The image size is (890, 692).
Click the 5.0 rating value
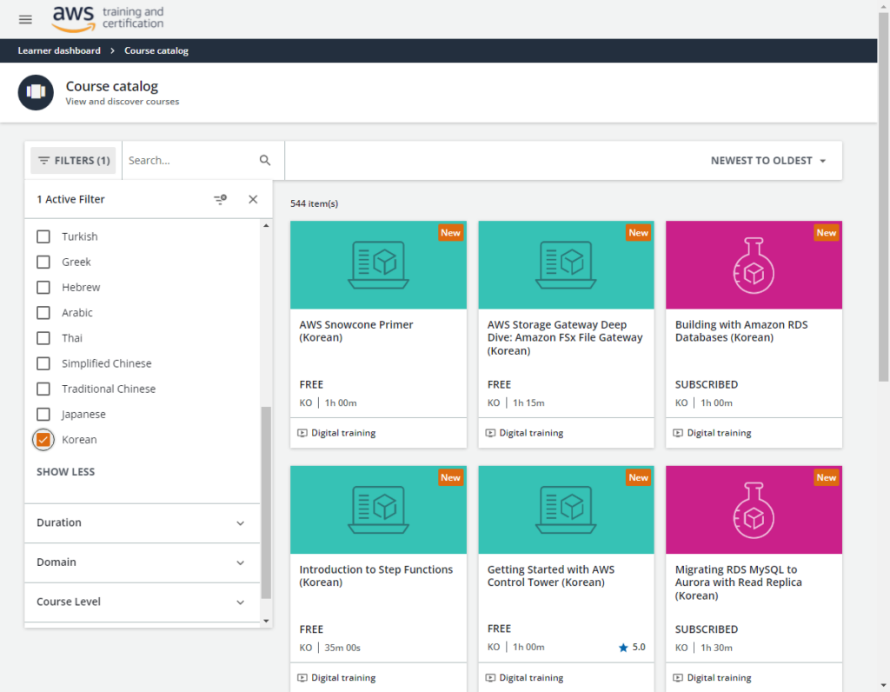point(639,647)
